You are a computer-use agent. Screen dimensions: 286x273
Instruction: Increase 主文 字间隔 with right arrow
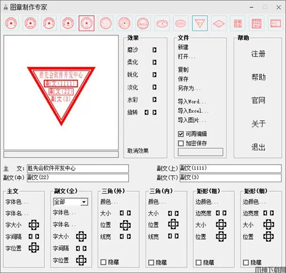pyautogui.click(x=37, y=237)
